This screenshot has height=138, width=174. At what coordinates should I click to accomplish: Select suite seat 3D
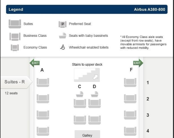tap(95, 120)
